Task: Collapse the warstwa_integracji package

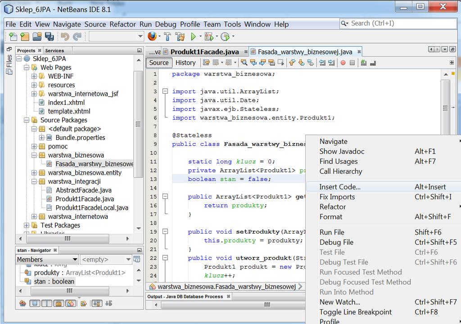Action: tap(34, 181)
